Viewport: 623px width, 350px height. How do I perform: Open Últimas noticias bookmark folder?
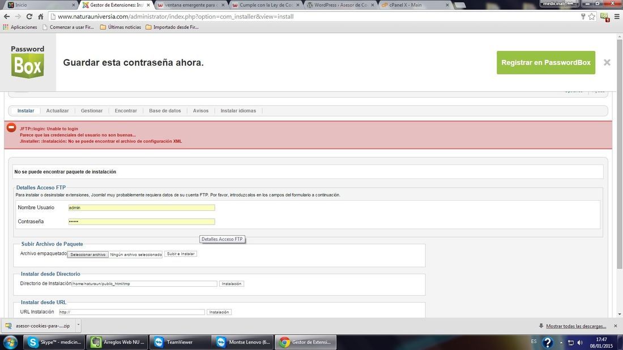tap(121, 27)
